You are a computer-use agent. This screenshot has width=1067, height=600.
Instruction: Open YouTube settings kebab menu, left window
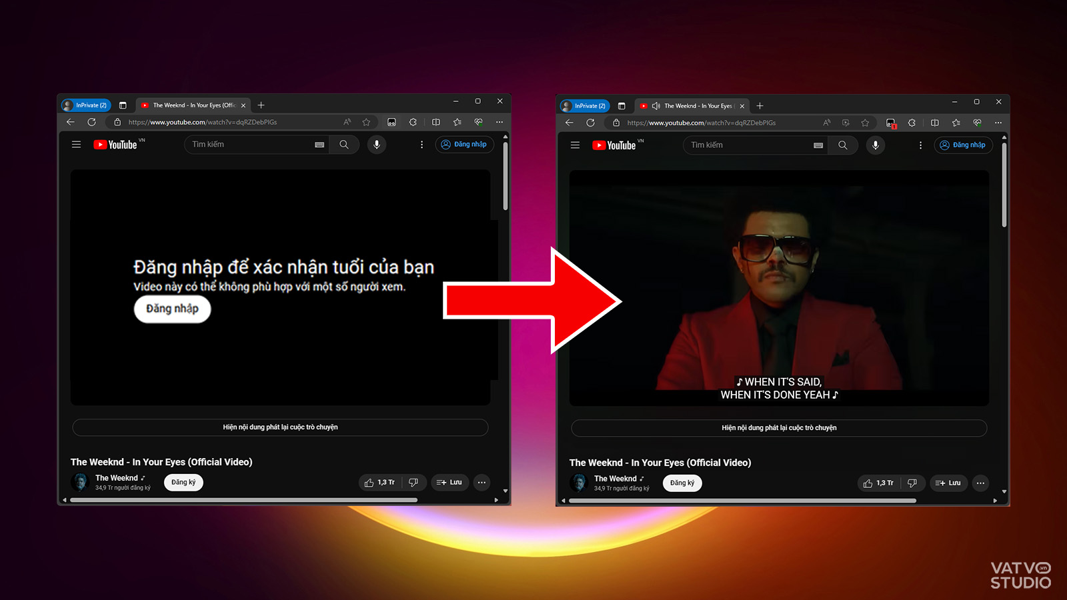(x=421, y=144)
